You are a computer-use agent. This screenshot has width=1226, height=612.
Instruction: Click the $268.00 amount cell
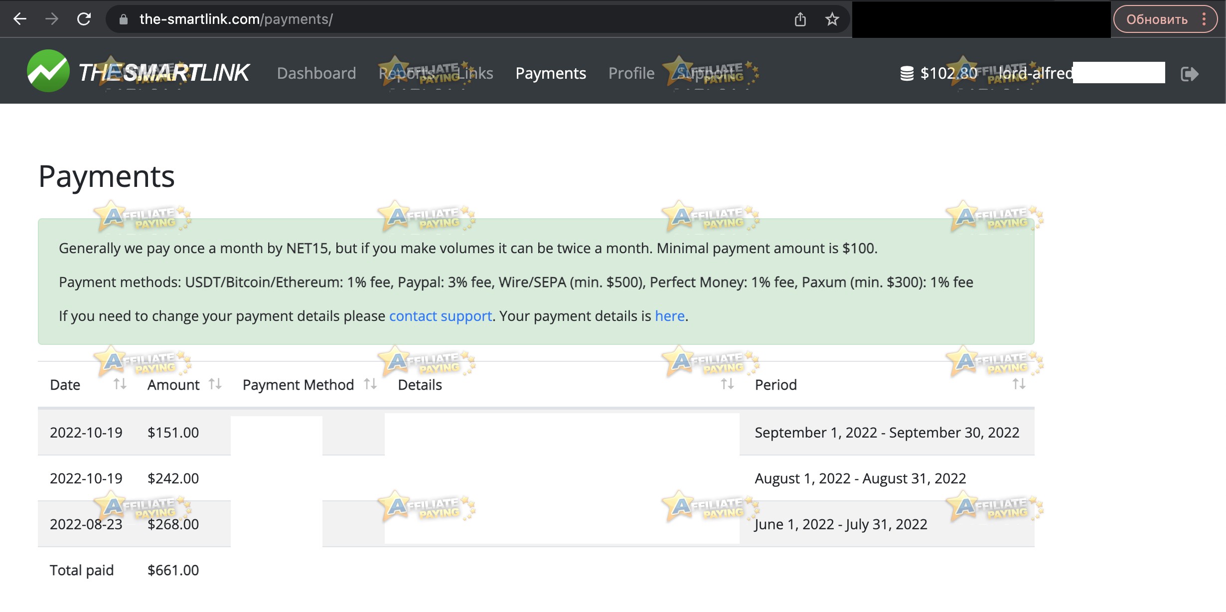pos(173,524)
